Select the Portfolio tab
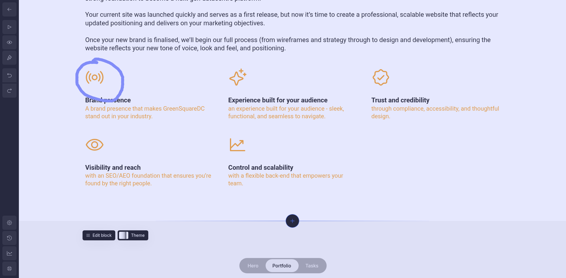566x278 pixels. pyautogui.click(x=282, y=266)
